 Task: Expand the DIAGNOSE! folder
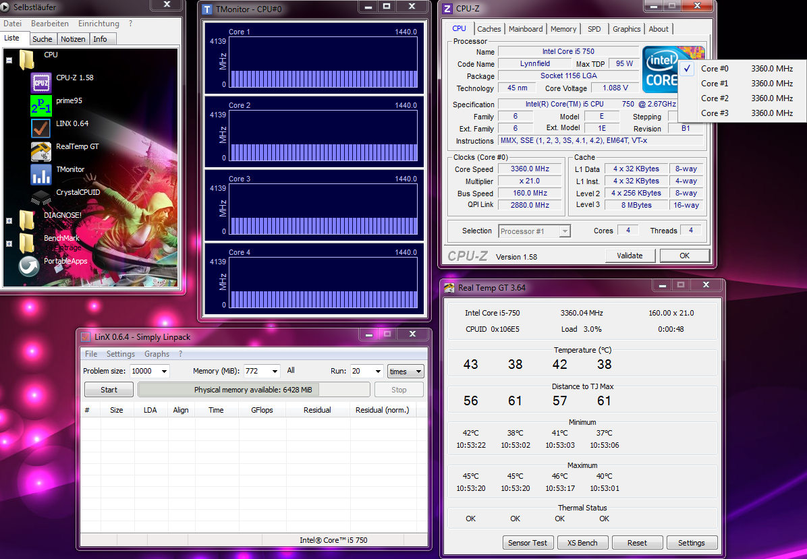click(x=9, y=220)
